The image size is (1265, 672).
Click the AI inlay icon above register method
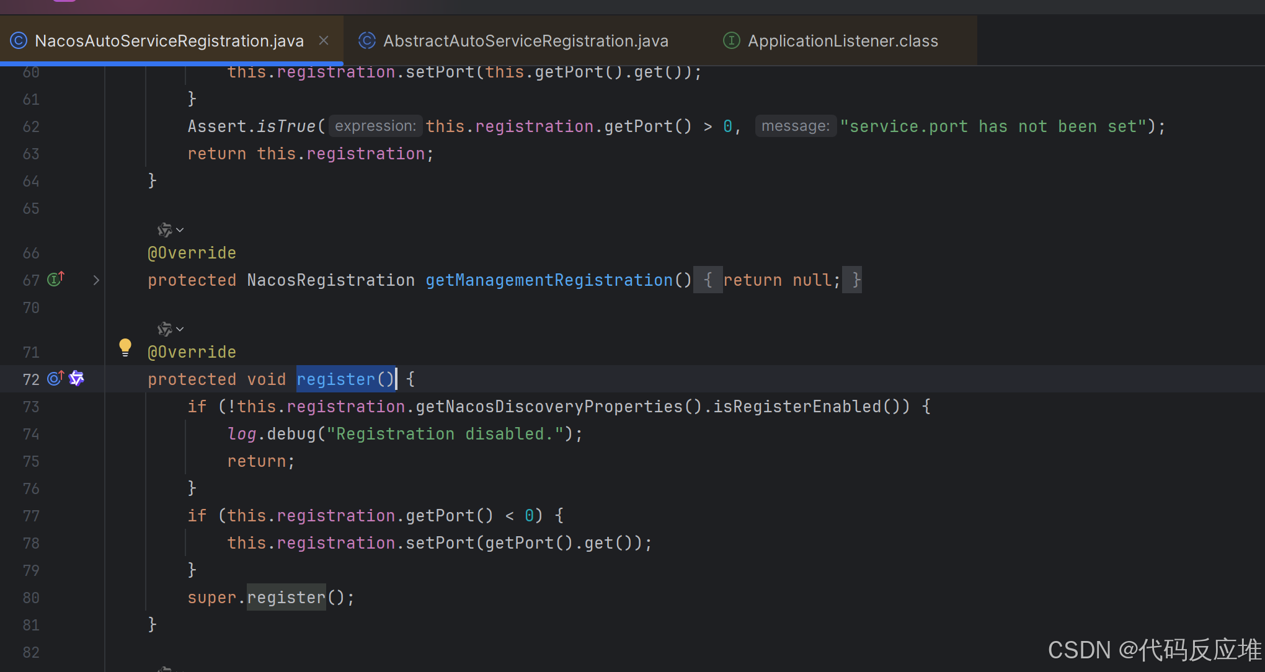[x=164, y=329]
